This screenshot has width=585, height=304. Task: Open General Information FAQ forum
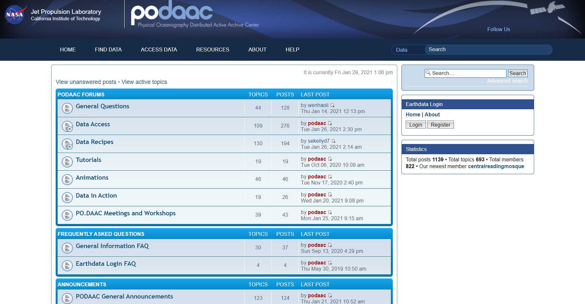(x=112, y=246)
